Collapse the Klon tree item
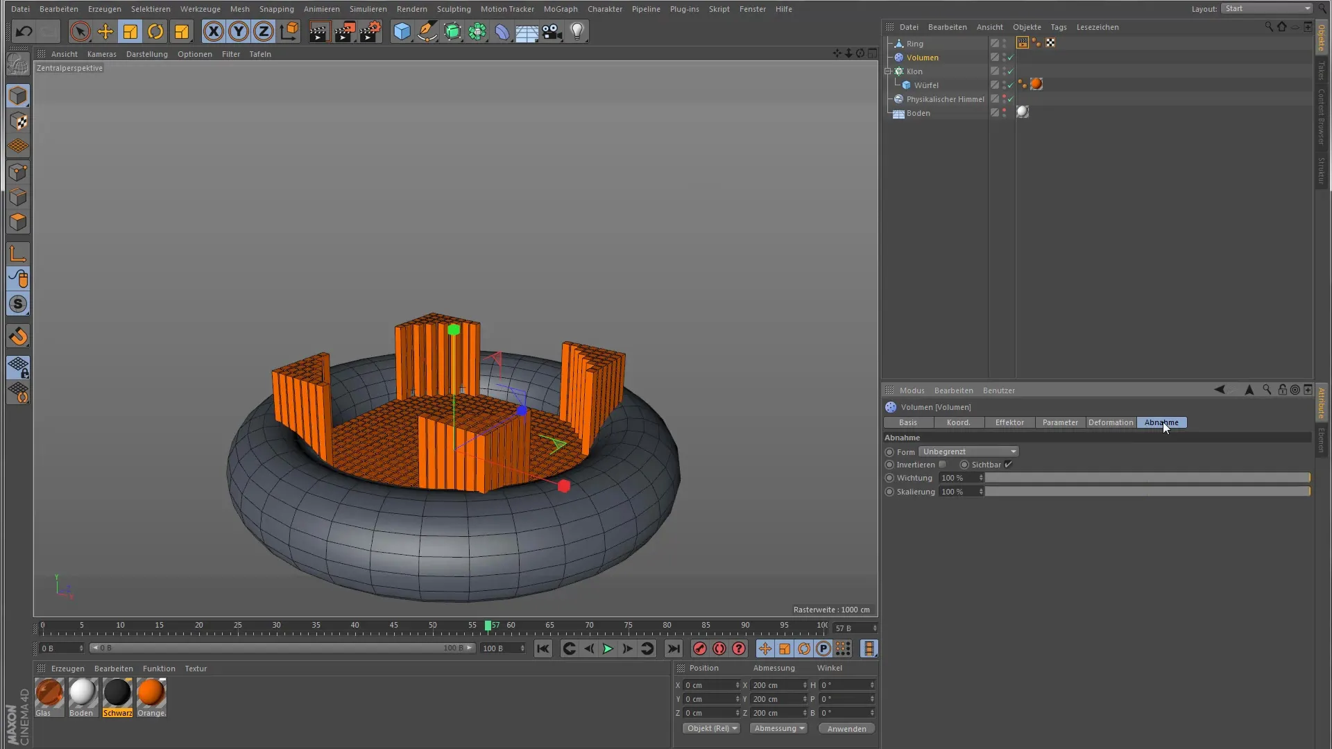 coord(888,71)
